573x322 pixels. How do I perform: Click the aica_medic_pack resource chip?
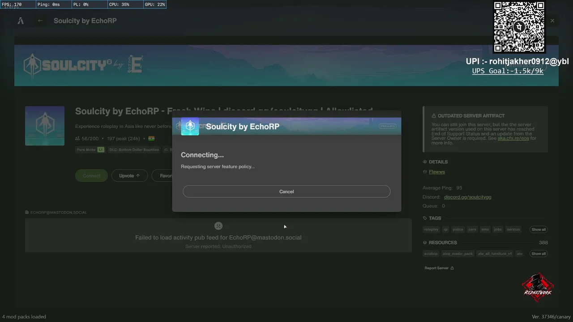click(458, 254)
